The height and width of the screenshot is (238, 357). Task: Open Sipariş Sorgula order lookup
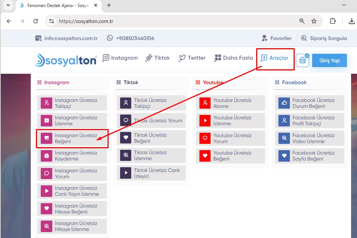click(324, 38)
